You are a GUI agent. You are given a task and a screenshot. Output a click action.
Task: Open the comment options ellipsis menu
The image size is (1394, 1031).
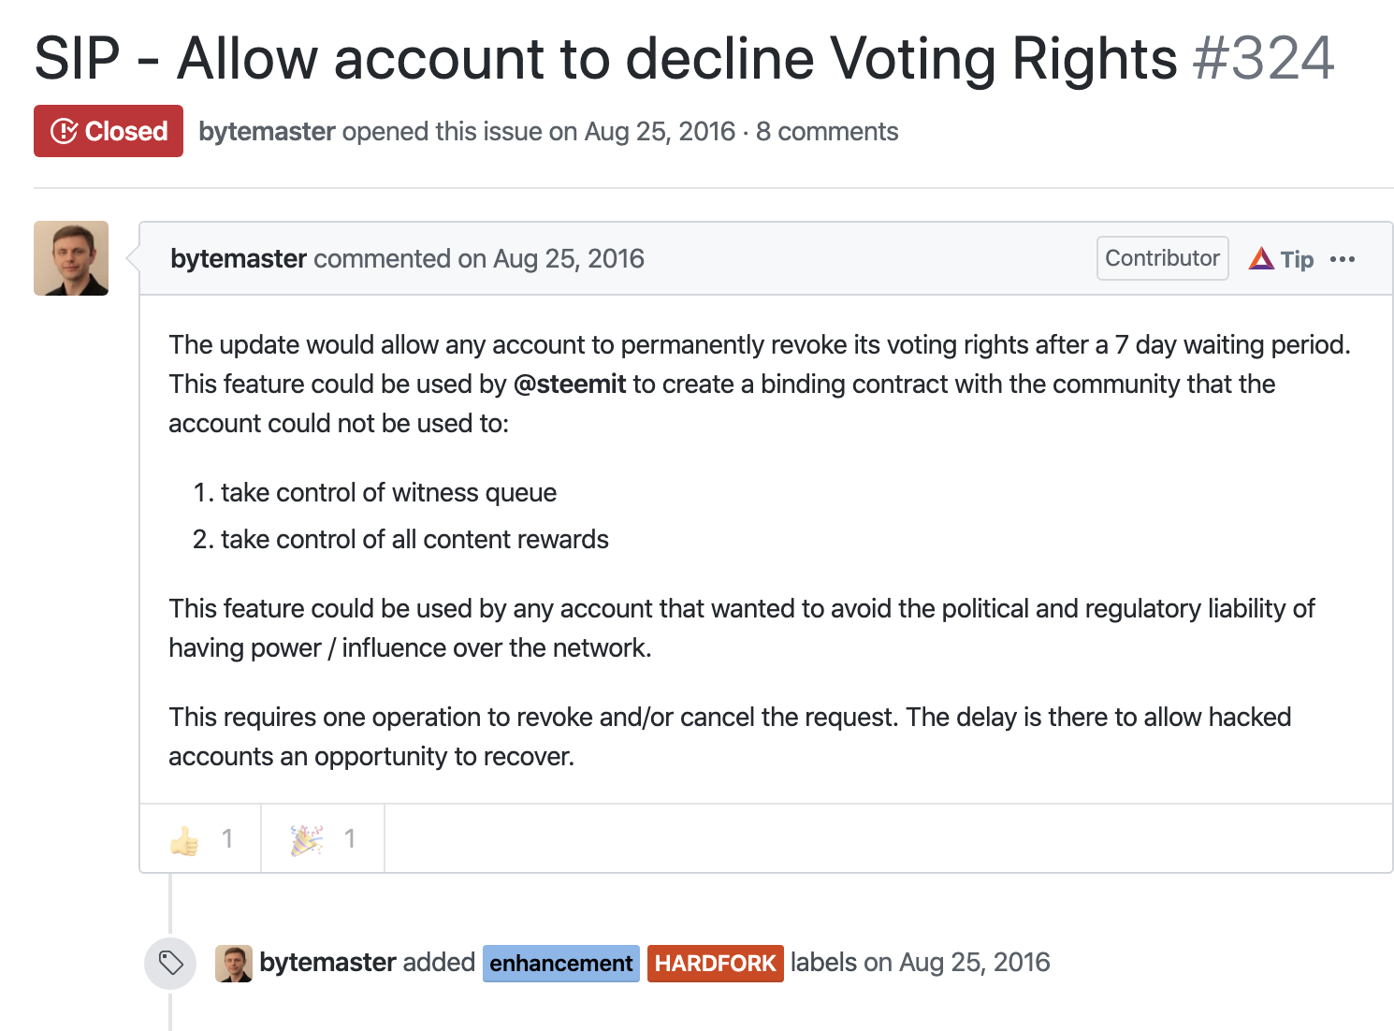1343,259
